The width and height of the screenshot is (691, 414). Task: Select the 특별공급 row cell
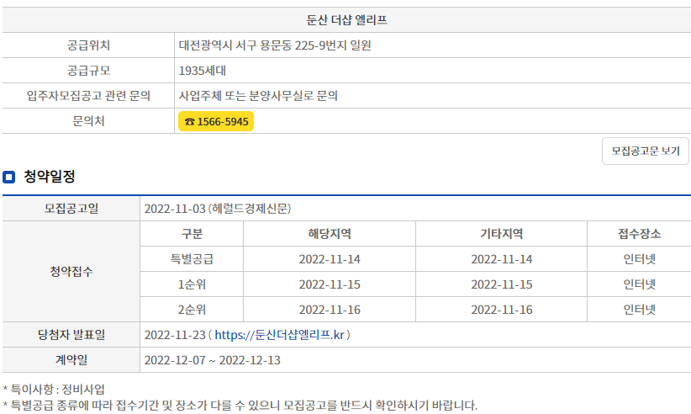coord(192,259)
